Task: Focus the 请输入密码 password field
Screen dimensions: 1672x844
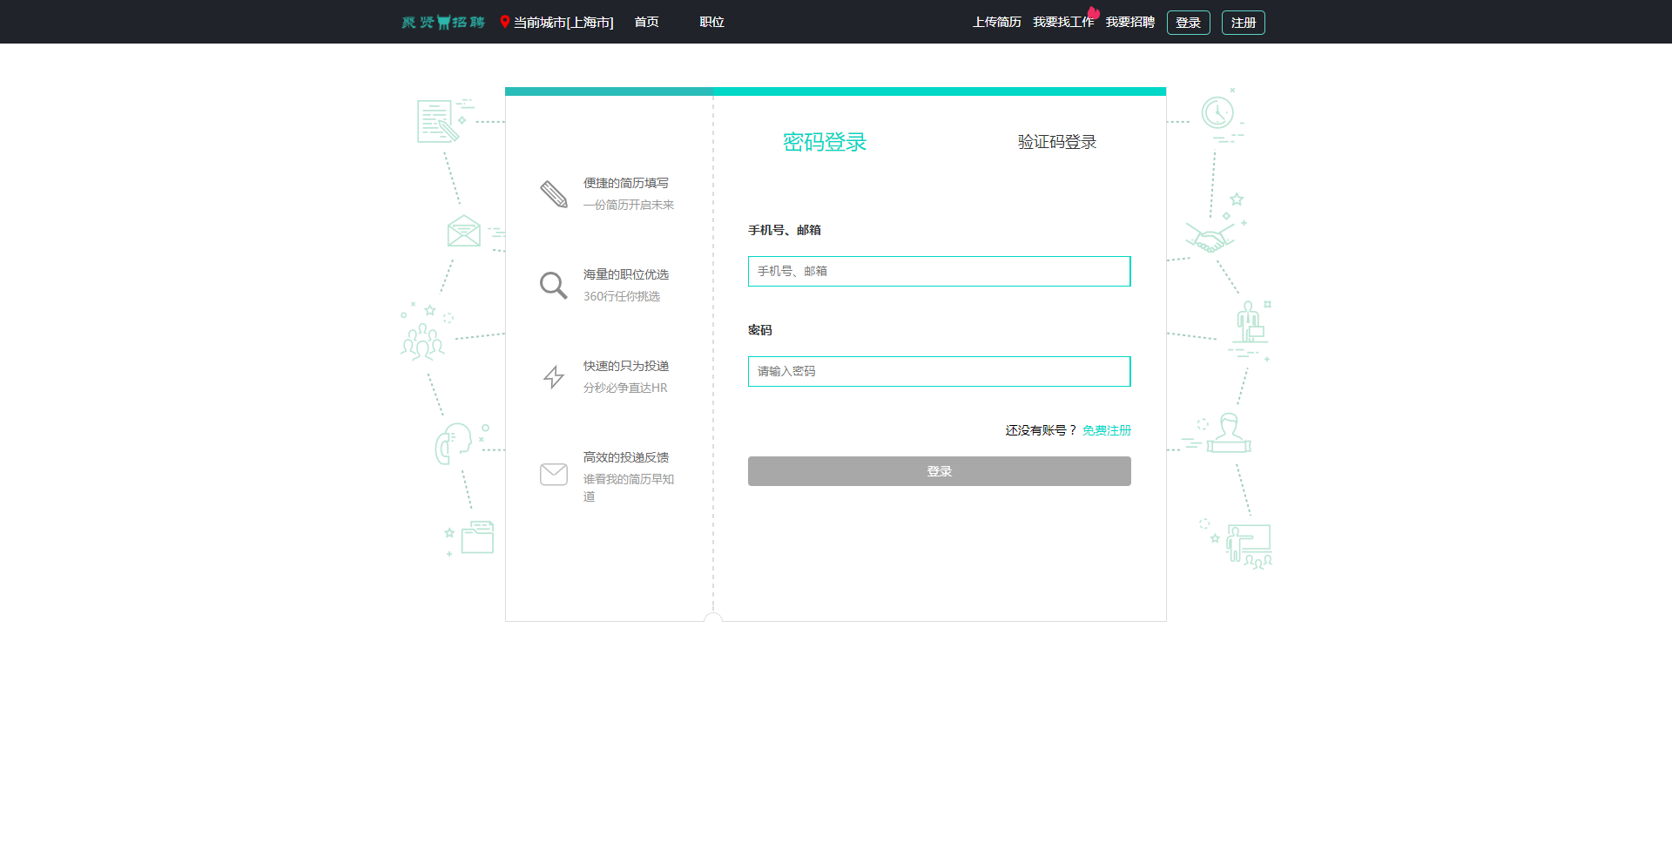Action: tap(939, 371)
